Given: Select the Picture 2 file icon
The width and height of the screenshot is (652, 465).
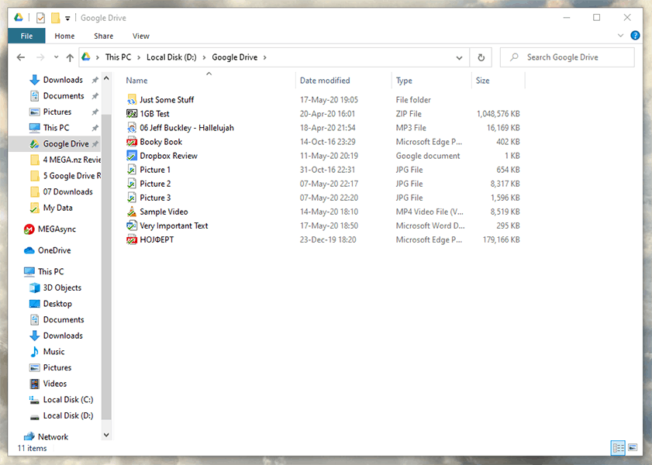Looking at the screenshot, I should pyautogui.click(x=131, y=184).
